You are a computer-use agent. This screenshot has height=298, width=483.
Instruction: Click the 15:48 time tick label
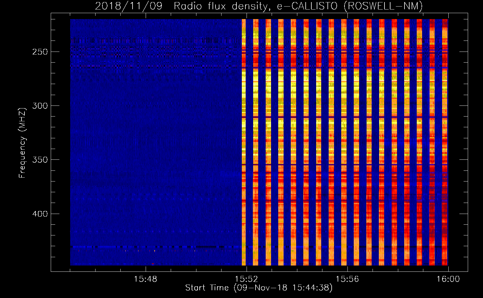click(145, 279)
